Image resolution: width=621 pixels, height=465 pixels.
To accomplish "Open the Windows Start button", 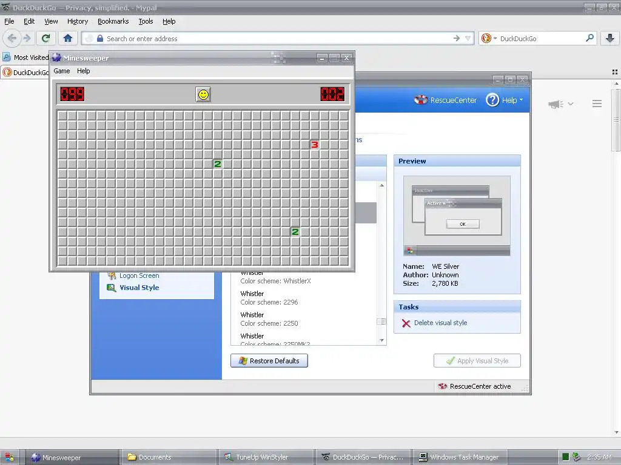I will pos(8,458).
